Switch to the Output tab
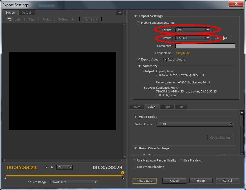The image size is (246, 190). [x=27, y=13]
